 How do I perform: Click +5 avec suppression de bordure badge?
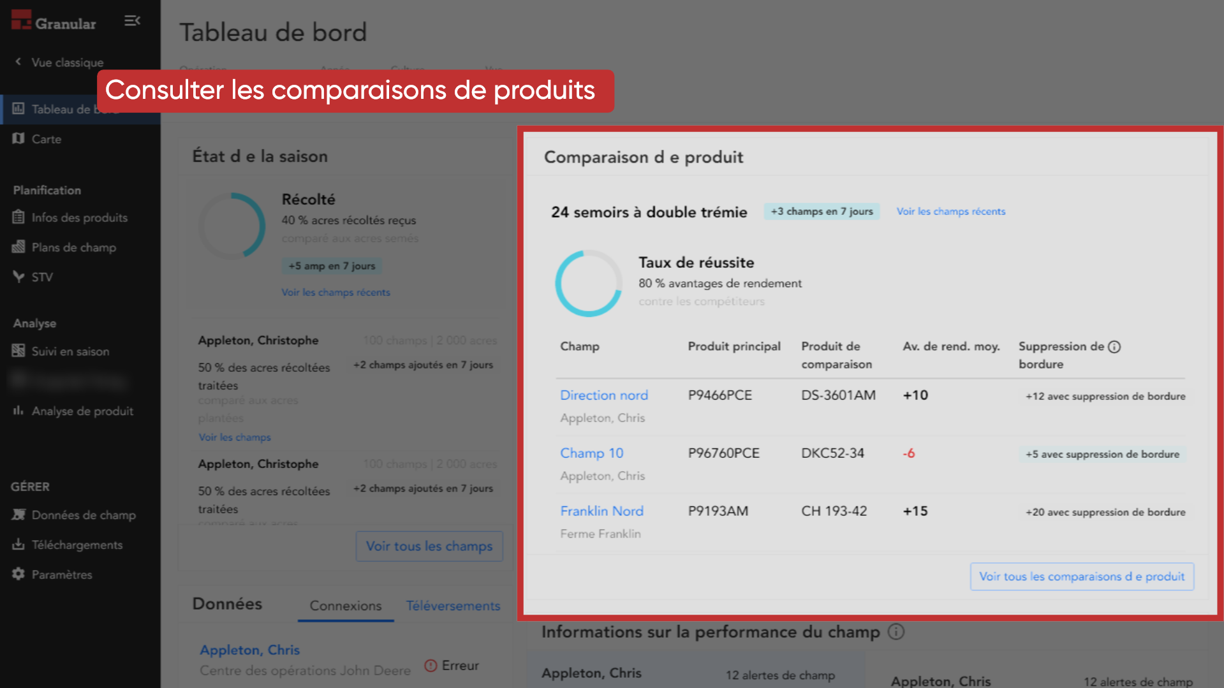(x=1102, y=455)
